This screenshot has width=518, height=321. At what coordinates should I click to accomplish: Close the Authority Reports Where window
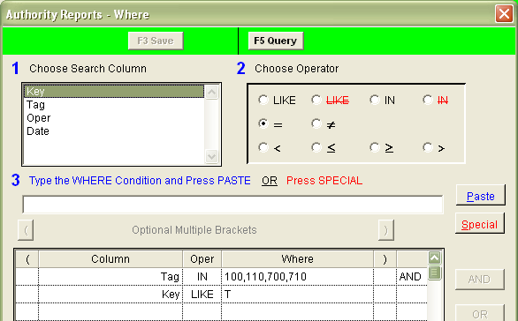(504, 14)
